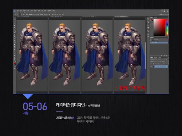Screen dimensions: 182x136
Task: Open the Color panel tab
Action: click(x=151, y=18)
